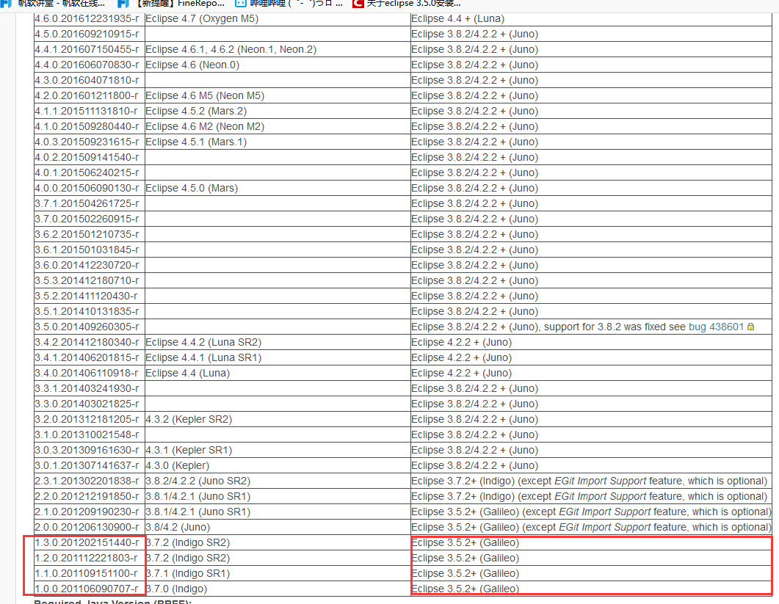The image size is (779, 604).
Task: Select version cell 4.1.1.201511131810-r
Action: pyautogui.click(x=90, y=111)
